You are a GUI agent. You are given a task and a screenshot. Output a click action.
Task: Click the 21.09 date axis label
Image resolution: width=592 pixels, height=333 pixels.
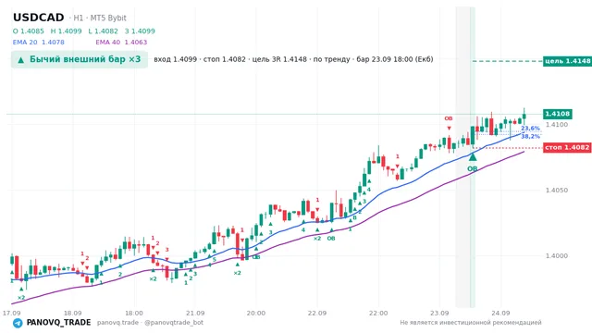coord(195,313)
